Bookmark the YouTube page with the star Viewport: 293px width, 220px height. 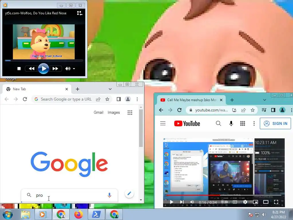253,110
